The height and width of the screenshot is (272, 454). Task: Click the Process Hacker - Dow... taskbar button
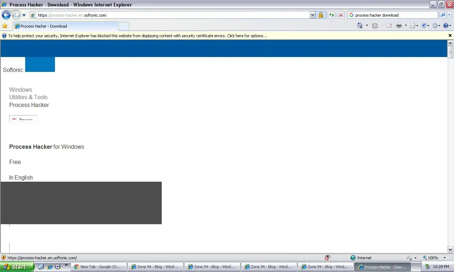pos(382,267)
